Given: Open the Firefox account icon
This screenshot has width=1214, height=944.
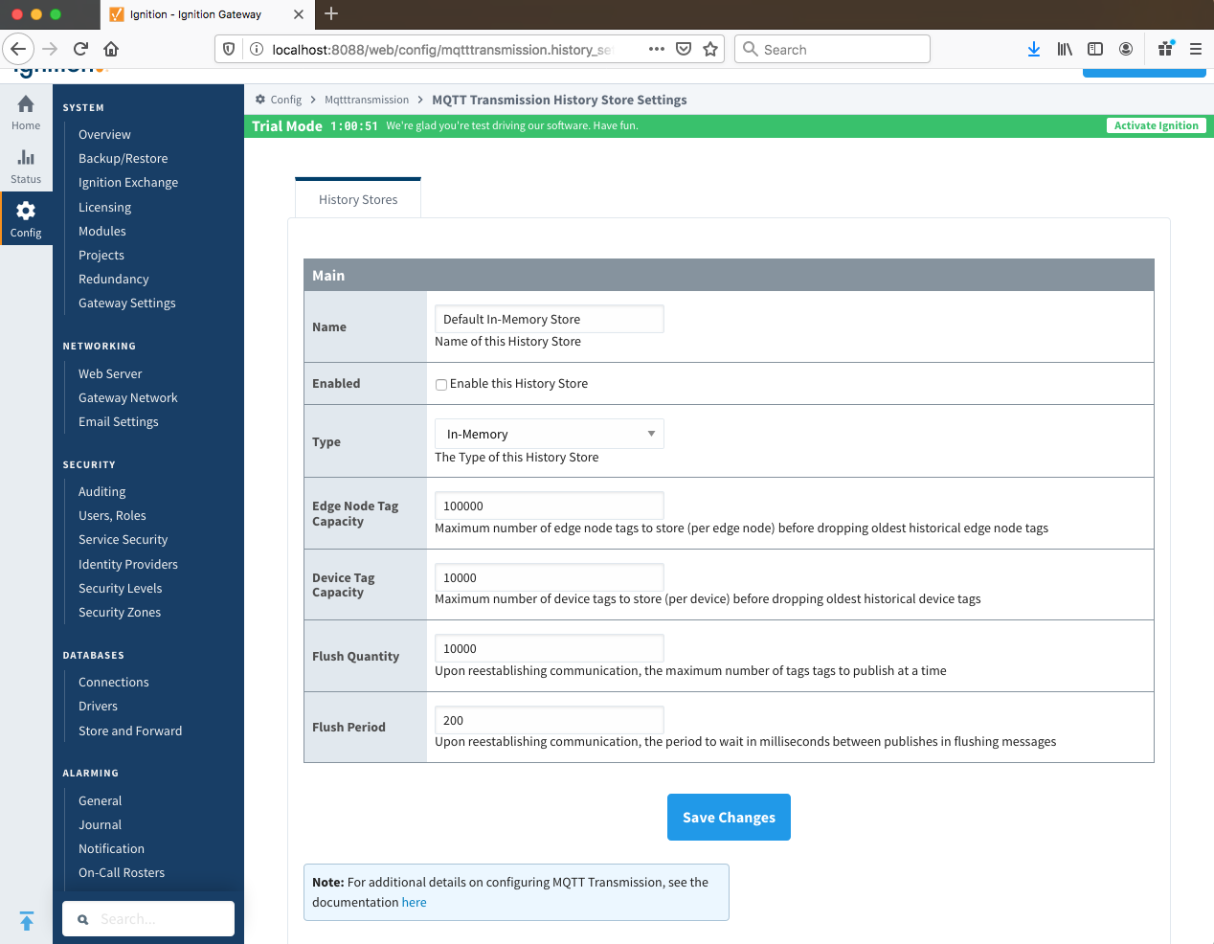Looking at the screenshot, I should tap(1126, 49).
